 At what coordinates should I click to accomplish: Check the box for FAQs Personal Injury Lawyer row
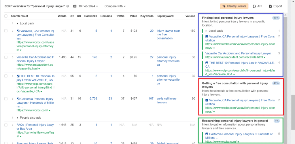point(6,125)
